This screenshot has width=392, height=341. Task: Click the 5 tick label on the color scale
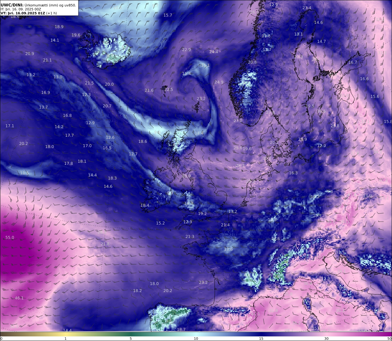pos(131,339)
